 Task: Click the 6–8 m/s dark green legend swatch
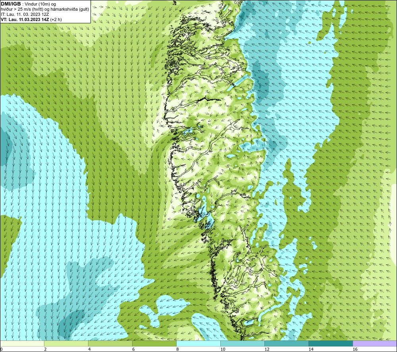tap(154, 344)
